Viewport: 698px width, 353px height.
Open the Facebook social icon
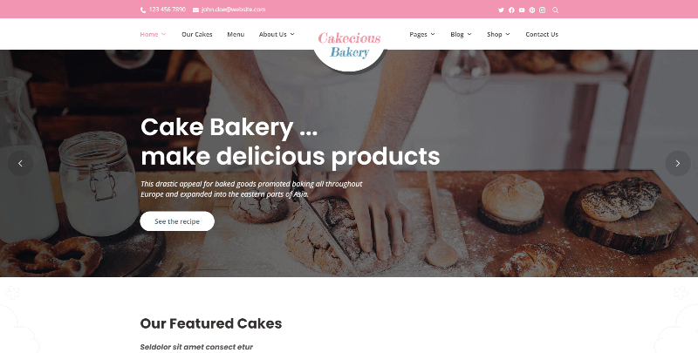tap(511, 10)
